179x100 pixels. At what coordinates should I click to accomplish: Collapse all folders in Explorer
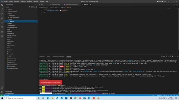tap(36, 7)
